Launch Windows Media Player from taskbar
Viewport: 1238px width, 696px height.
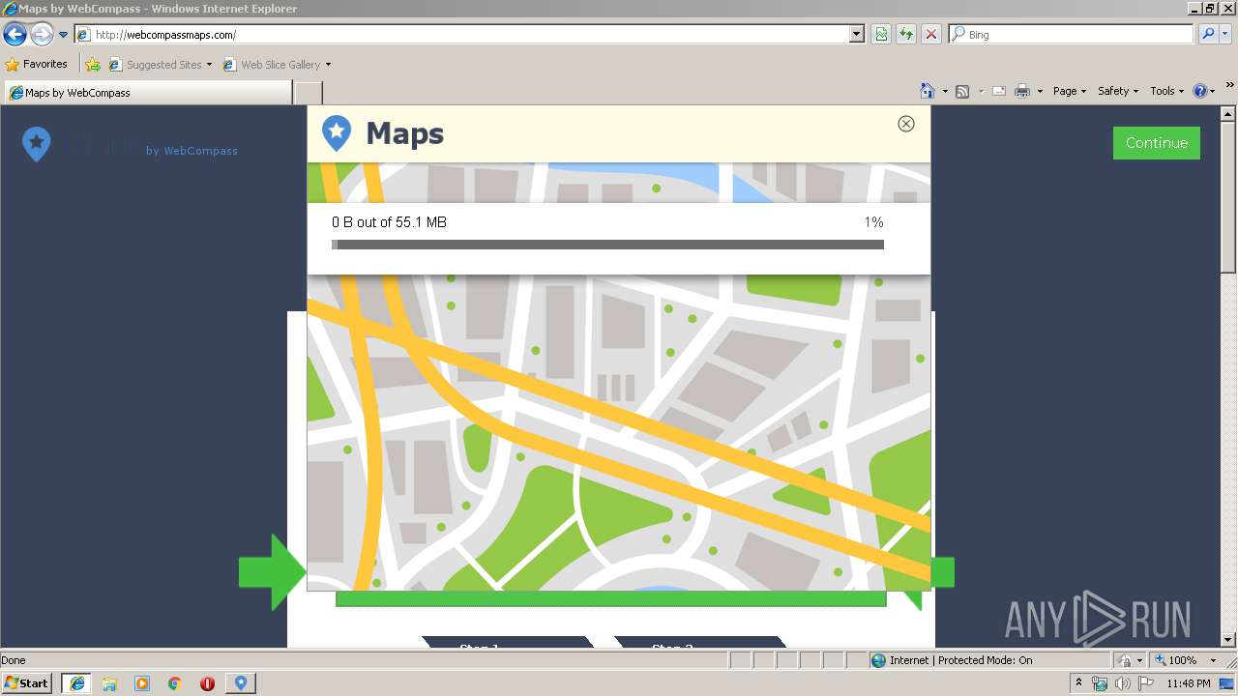click(x=142, y=683)
